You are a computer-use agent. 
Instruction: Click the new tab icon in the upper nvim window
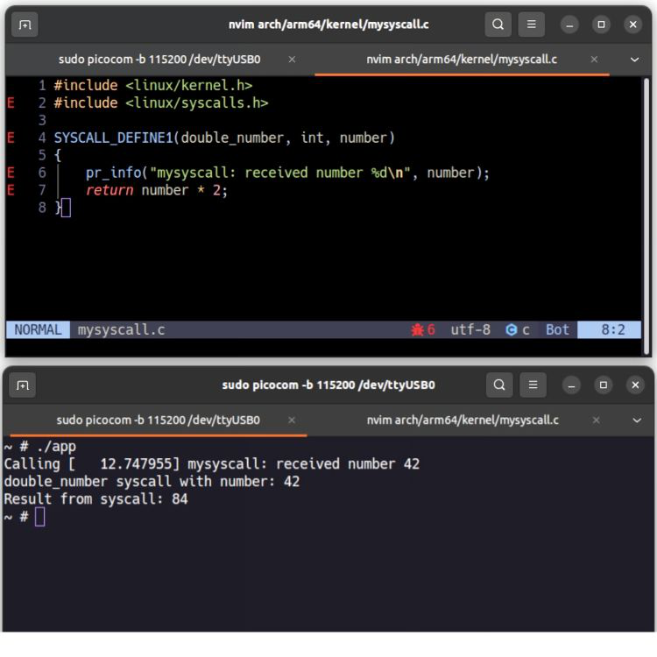[x=25, y=25]
